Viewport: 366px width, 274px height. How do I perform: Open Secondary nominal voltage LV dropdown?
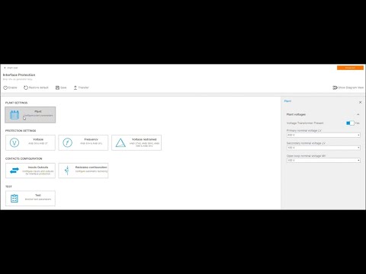click(323, 148)
